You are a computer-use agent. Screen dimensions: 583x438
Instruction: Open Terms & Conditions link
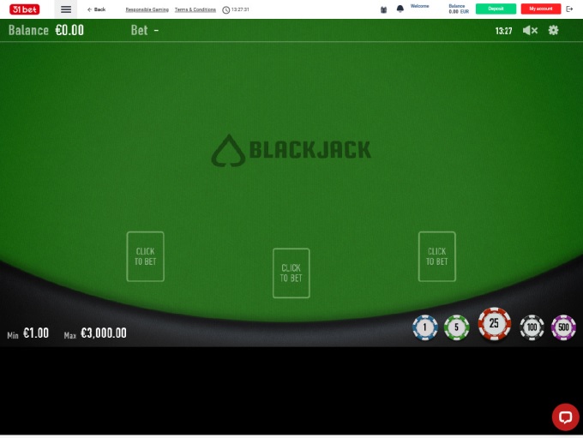tap(195, 9)
